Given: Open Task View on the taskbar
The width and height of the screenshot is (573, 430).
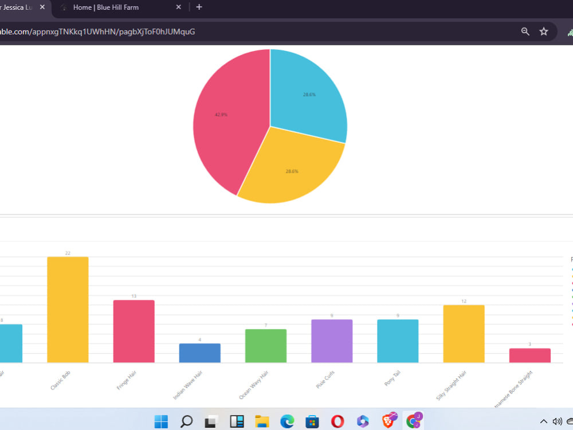Looking at the screenshot, I should 211,421.
